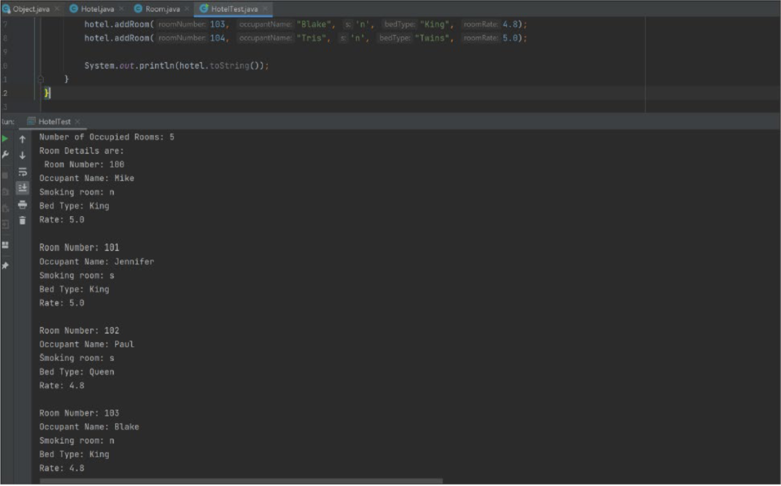The height and width of the screenshot is (486, 781).
Task: Click the Up stack trace arrow
Action: tap(22, 139)
